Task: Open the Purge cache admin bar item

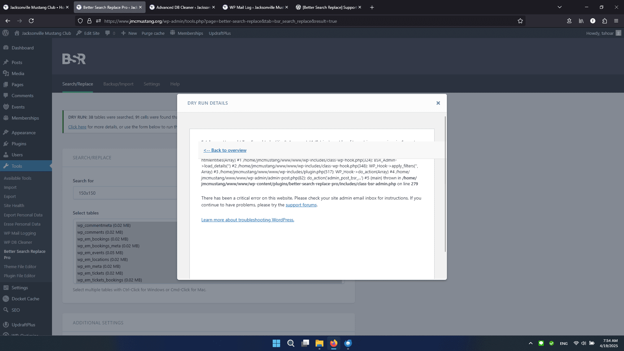Action: [153, 33]
